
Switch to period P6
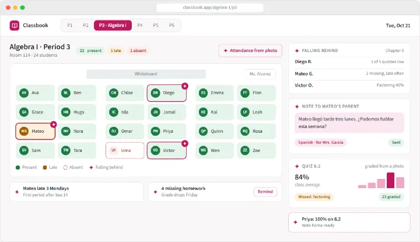[171, 25]
